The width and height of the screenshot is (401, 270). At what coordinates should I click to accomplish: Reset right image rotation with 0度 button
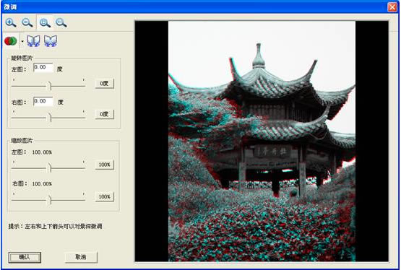click(104, 114)
